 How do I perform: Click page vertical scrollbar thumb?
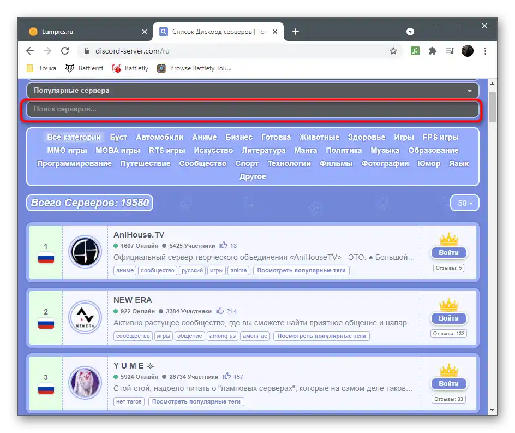(x=492, y=107)
